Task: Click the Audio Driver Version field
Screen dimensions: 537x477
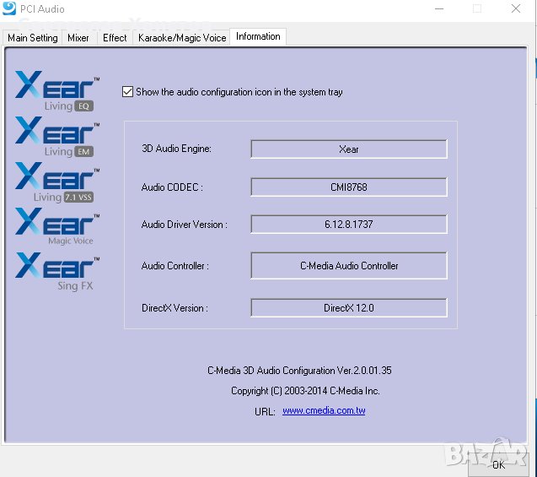Action: 348,225
